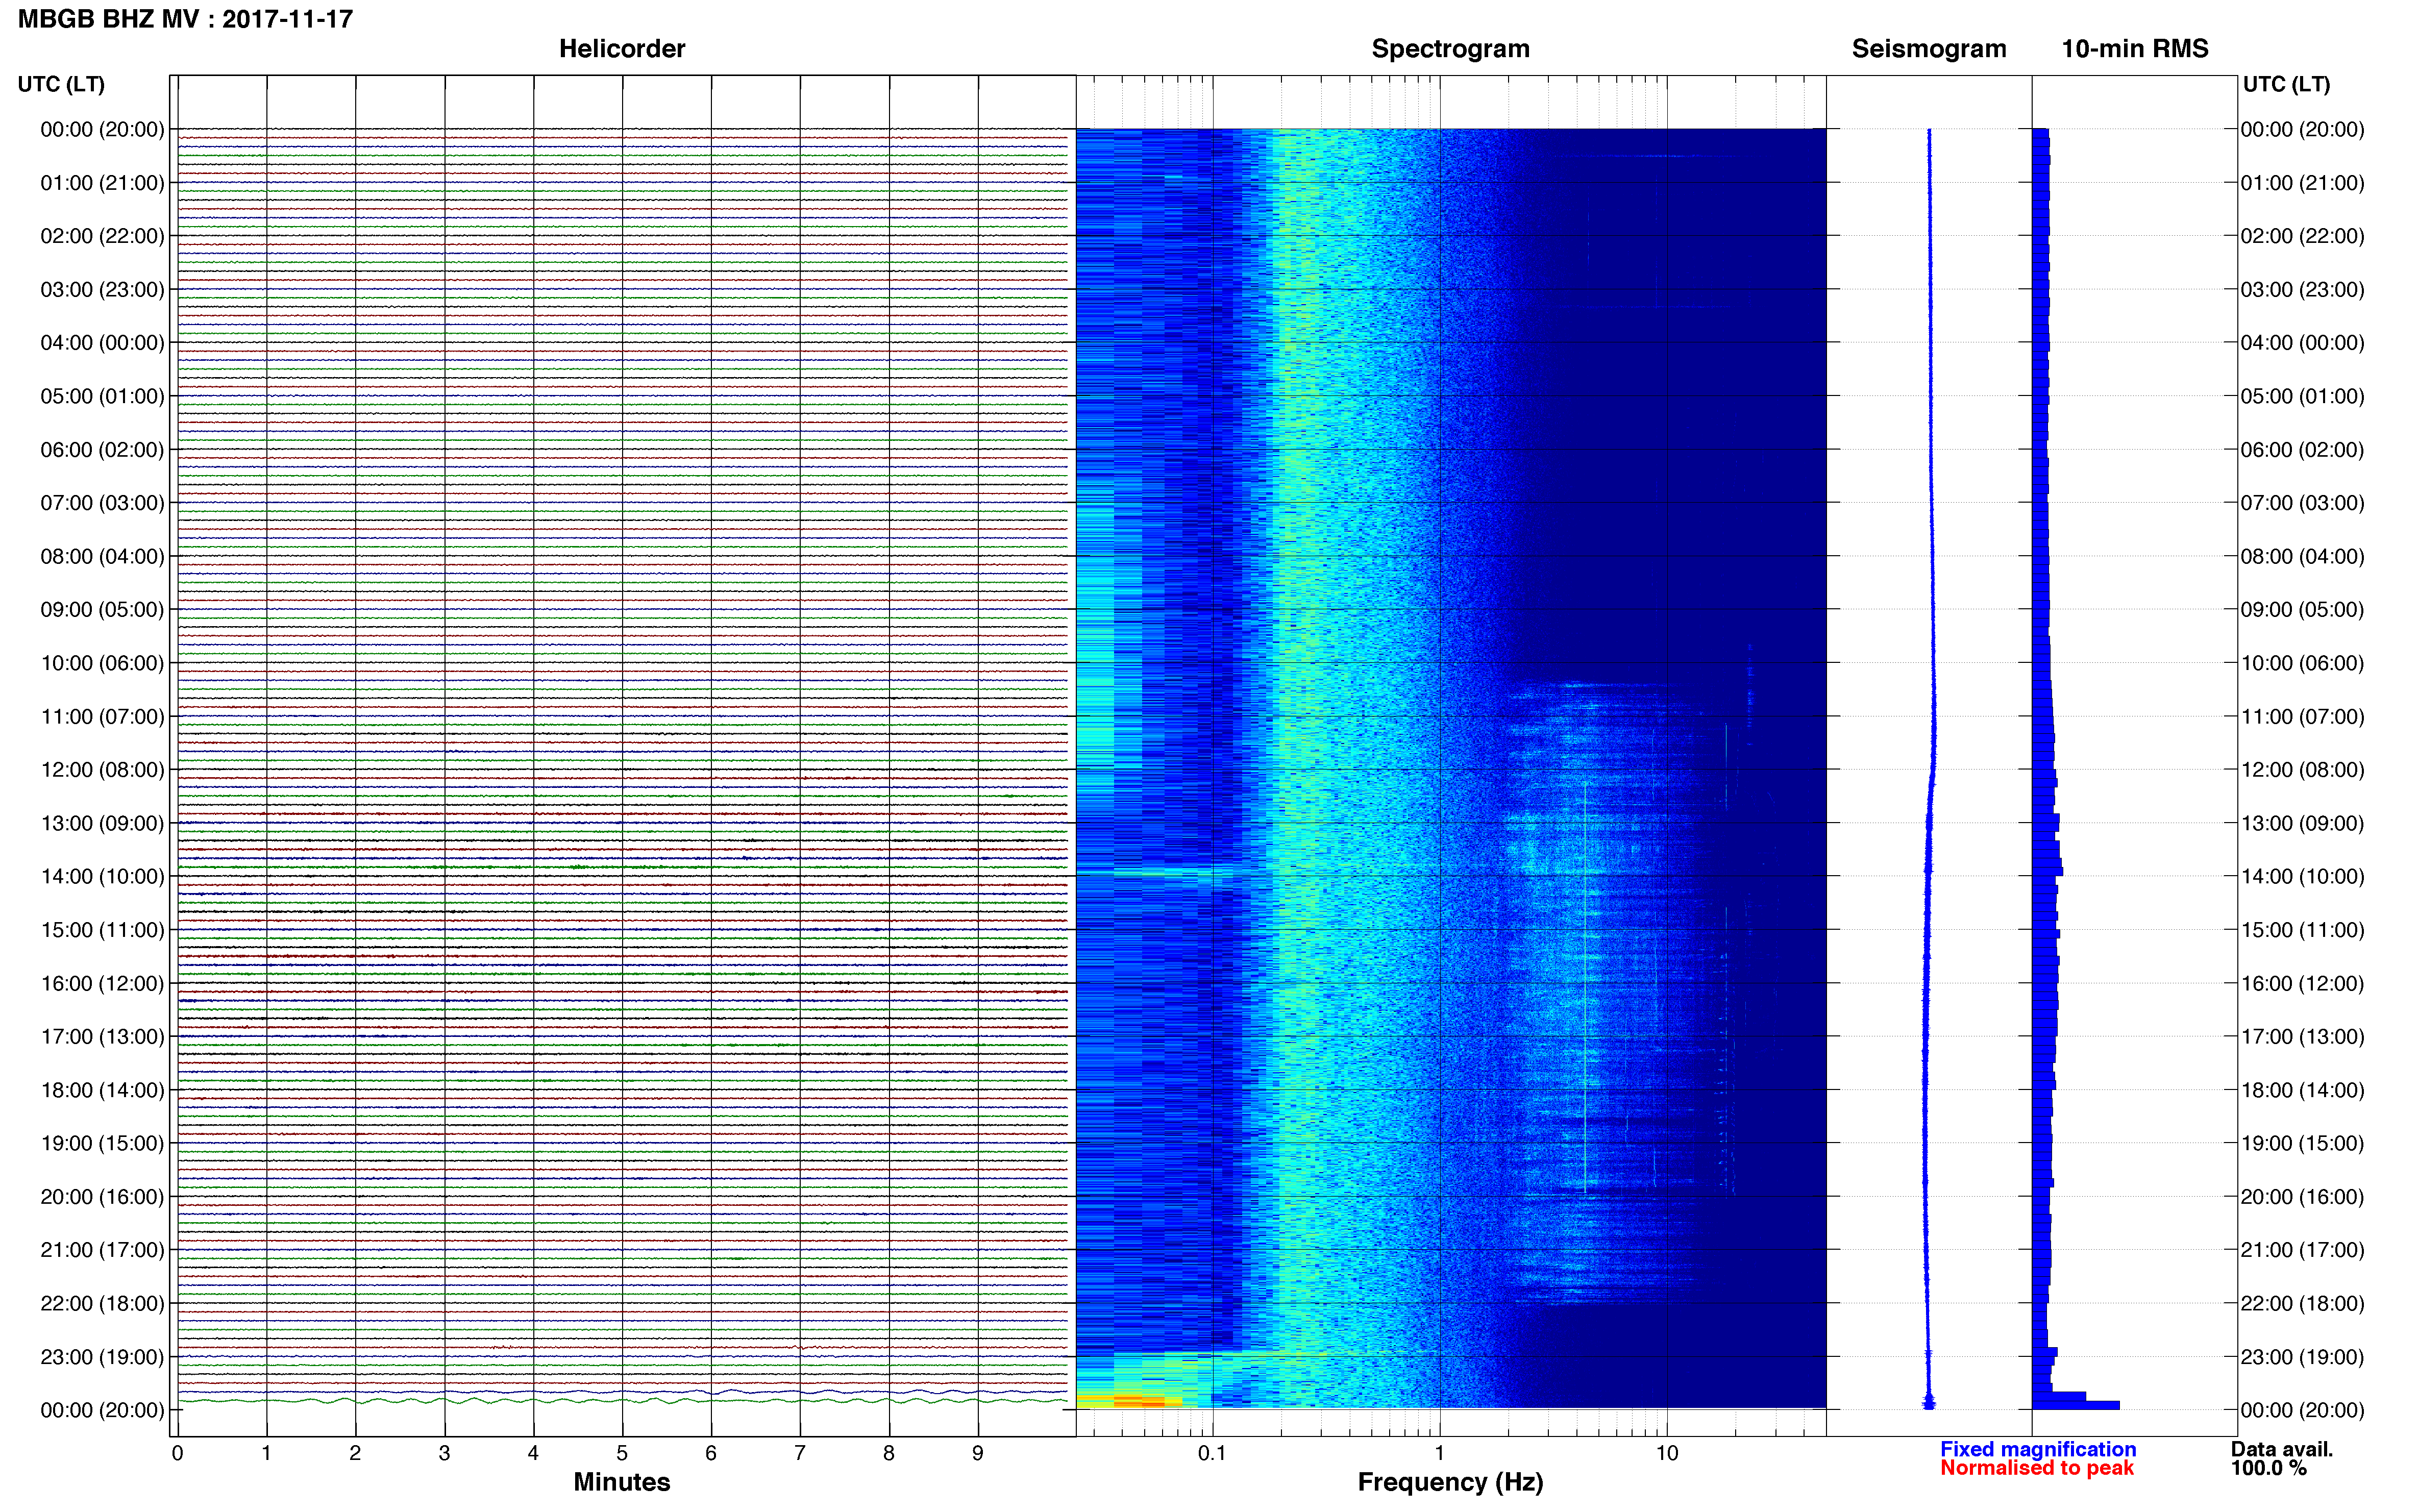Click '13:00 (09:00)' label right of RMS panel
The width and height of the screenshot is (2419, 1512).
point(2302,823)
